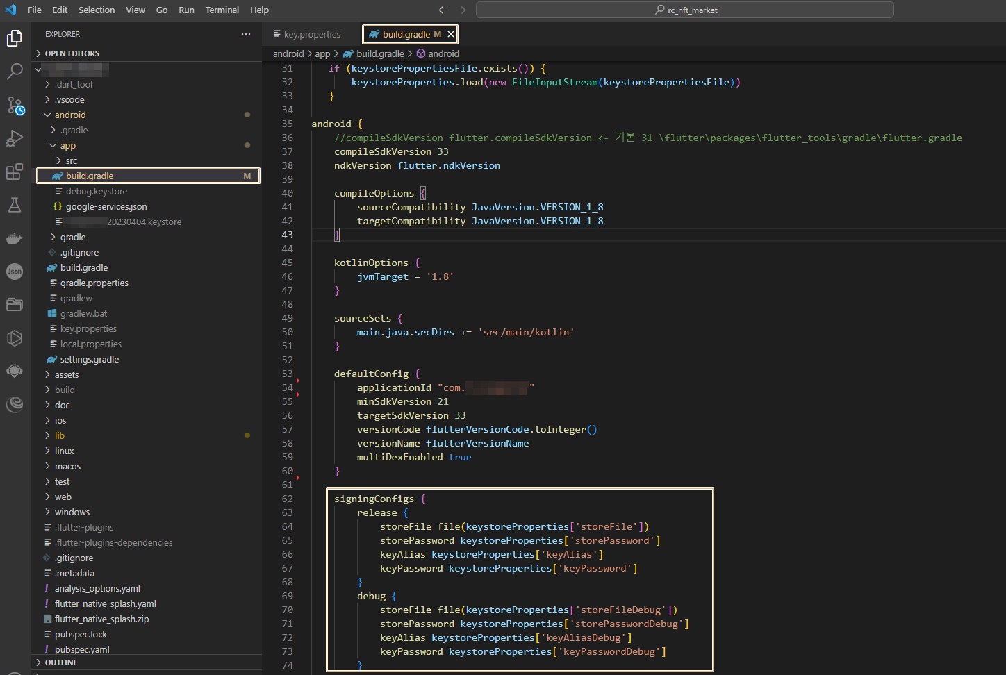
Task: Open google-services.json file
Action: [106, 206]
